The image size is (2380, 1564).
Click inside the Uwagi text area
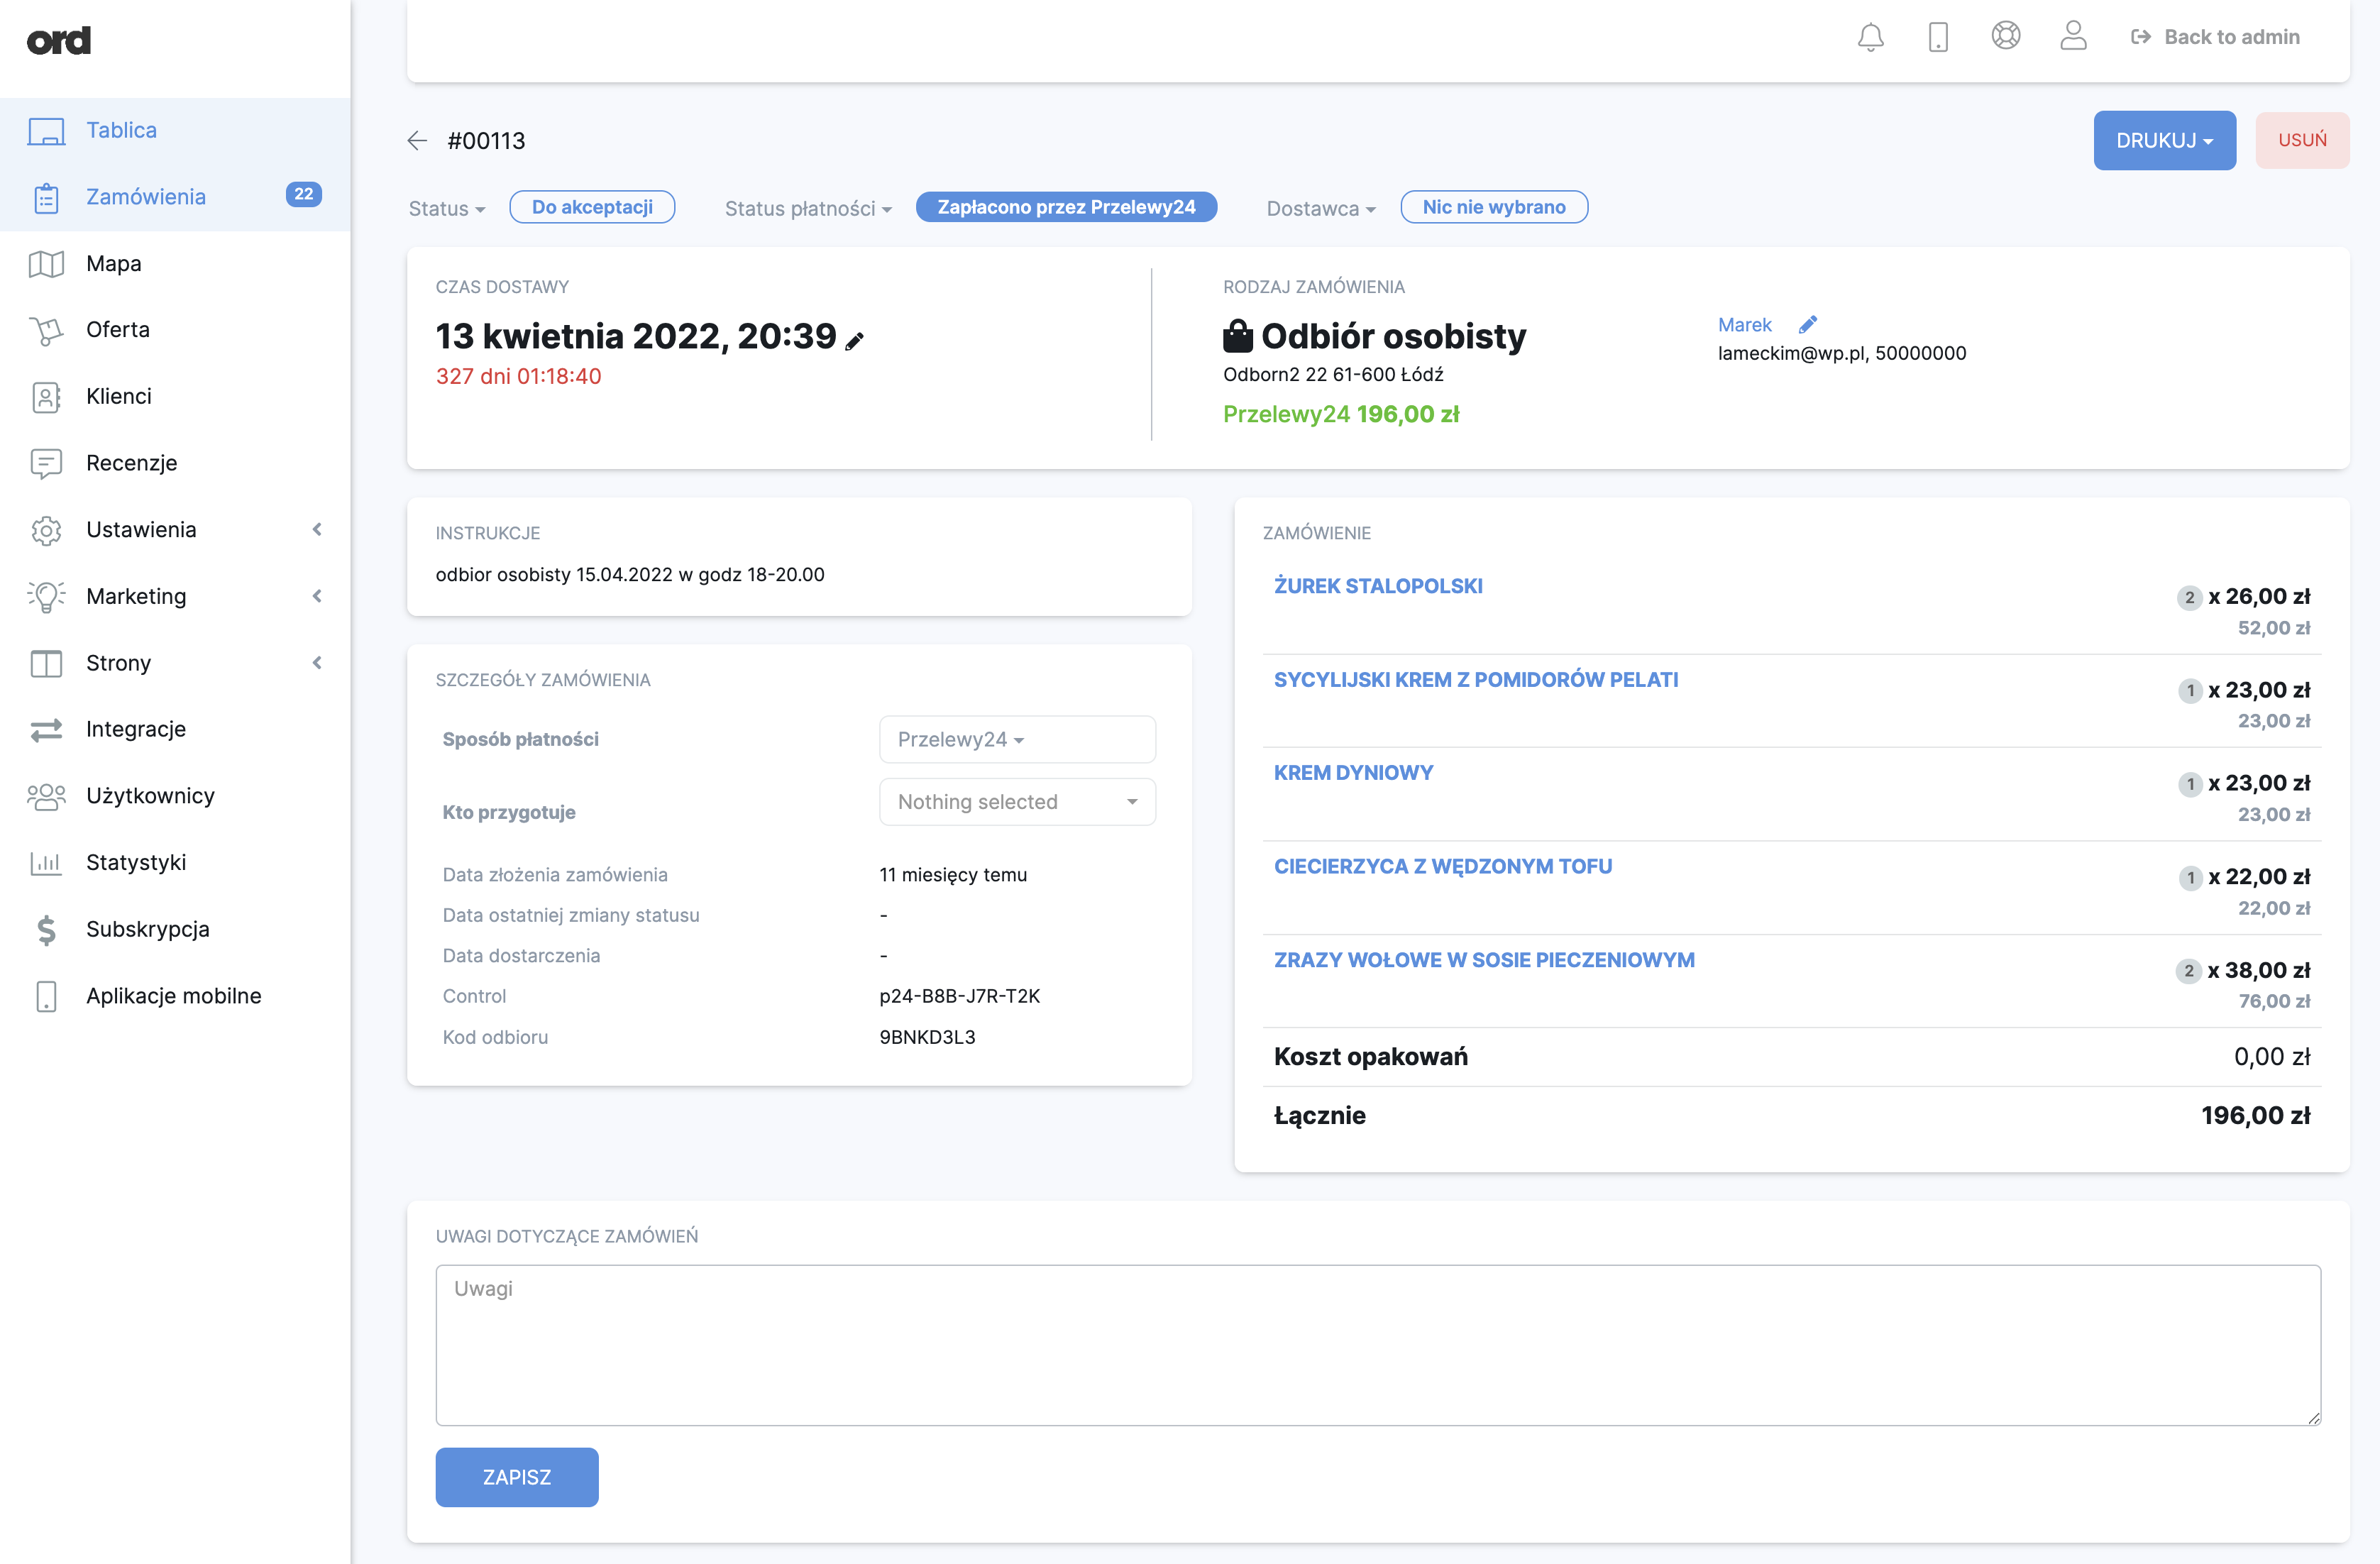1378,1345
